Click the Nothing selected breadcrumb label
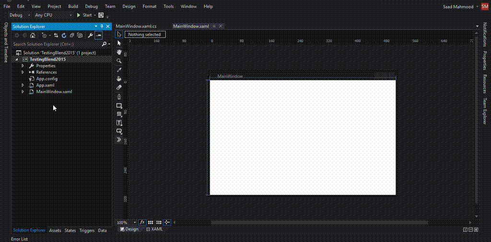Image resolution: width=491 pixels, height=242 pixels. (x=145, y=35)
